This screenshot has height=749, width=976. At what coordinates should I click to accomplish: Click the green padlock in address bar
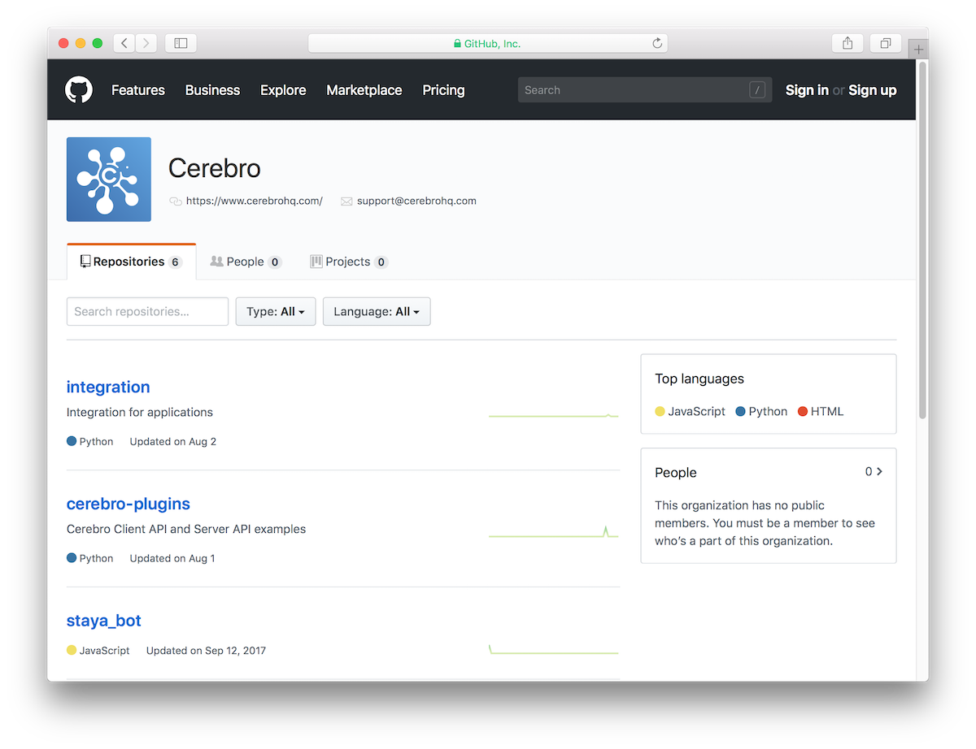pos(457,44)
